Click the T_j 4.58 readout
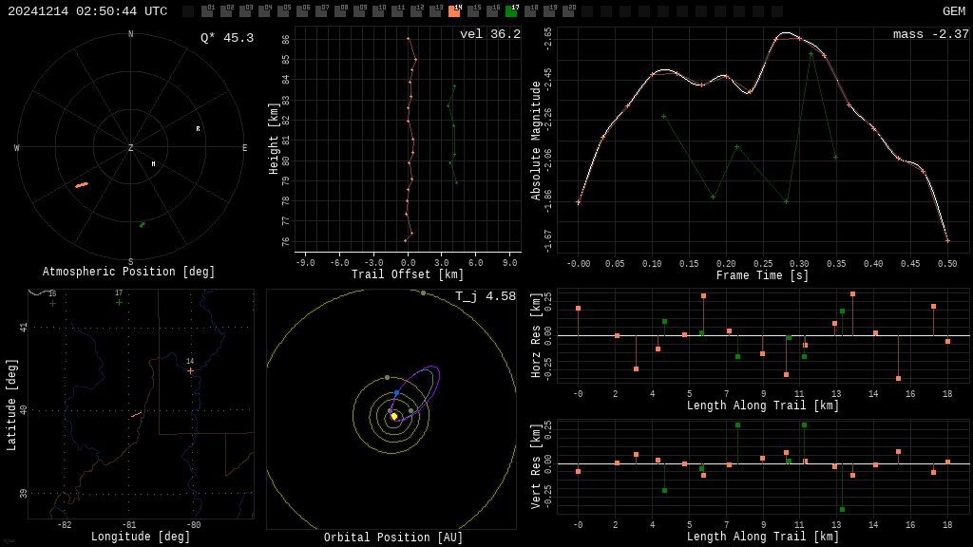Image resolution: width=973 pixels, height=547 pixels. coord(485,296)
